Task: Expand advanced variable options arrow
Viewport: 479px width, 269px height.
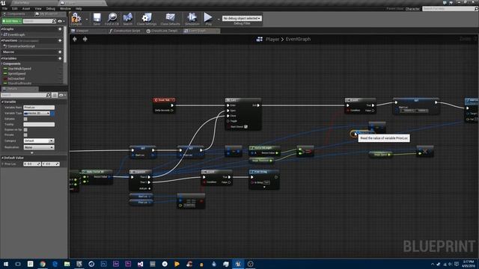Action: (x=31, y=152)
